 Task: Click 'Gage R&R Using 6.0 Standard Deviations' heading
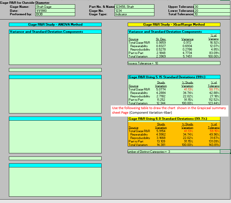pyautogui.click(x=174, y=119)
